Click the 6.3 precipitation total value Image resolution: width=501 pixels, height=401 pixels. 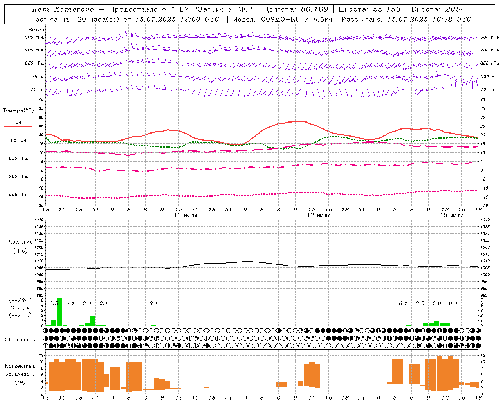click(x=54, y=303)
